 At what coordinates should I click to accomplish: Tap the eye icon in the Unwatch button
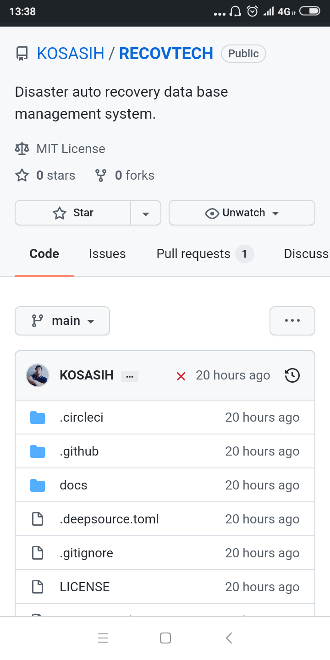(212, 213)
